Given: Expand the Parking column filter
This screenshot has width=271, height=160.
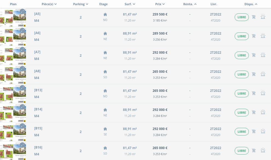Looking at the screenshot, I should click(81, 4).
